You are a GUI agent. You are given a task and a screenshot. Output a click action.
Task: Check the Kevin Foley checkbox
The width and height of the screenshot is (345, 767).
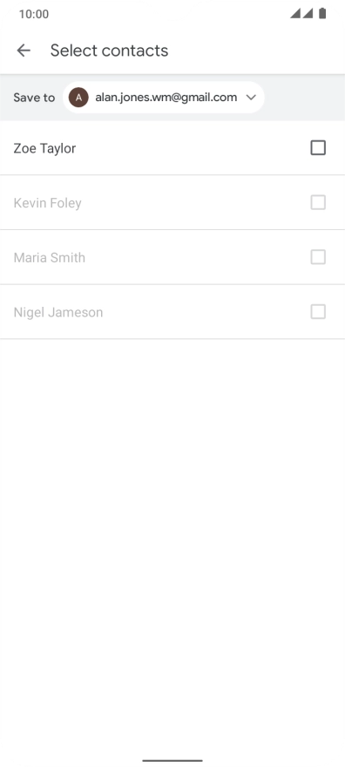318,202
